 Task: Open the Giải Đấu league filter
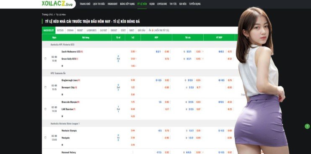pos(141,30)
